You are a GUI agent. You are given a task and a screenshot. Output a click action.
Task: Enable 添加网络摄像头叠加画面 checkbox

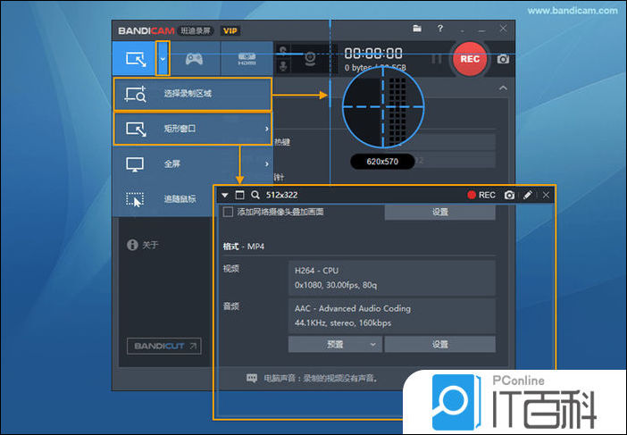228,212
